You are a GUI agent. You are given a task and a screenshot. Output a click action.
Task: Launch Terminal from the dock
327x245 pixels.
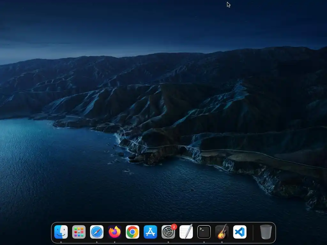coord(204,232)
